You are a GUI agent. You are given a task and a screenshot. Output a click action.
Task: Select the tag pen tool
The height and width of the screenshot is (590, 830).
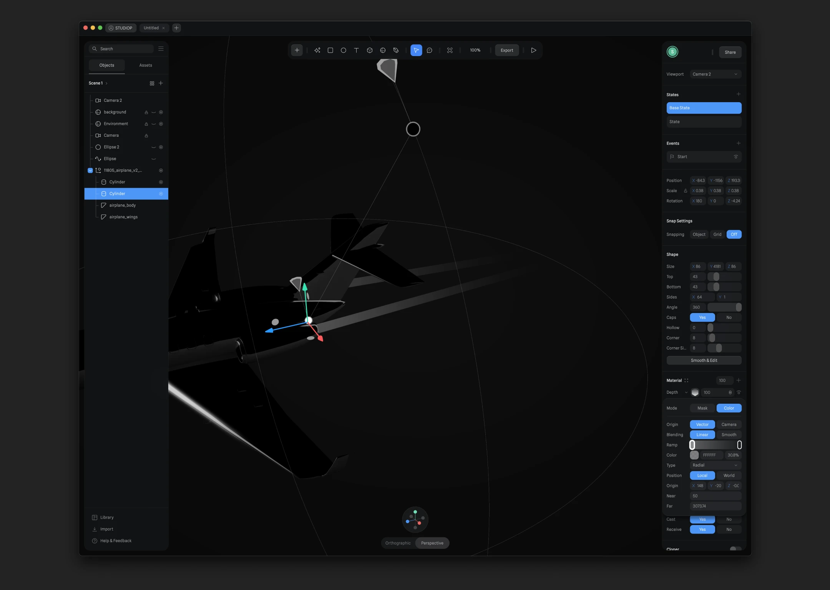[x=396, y=50]
